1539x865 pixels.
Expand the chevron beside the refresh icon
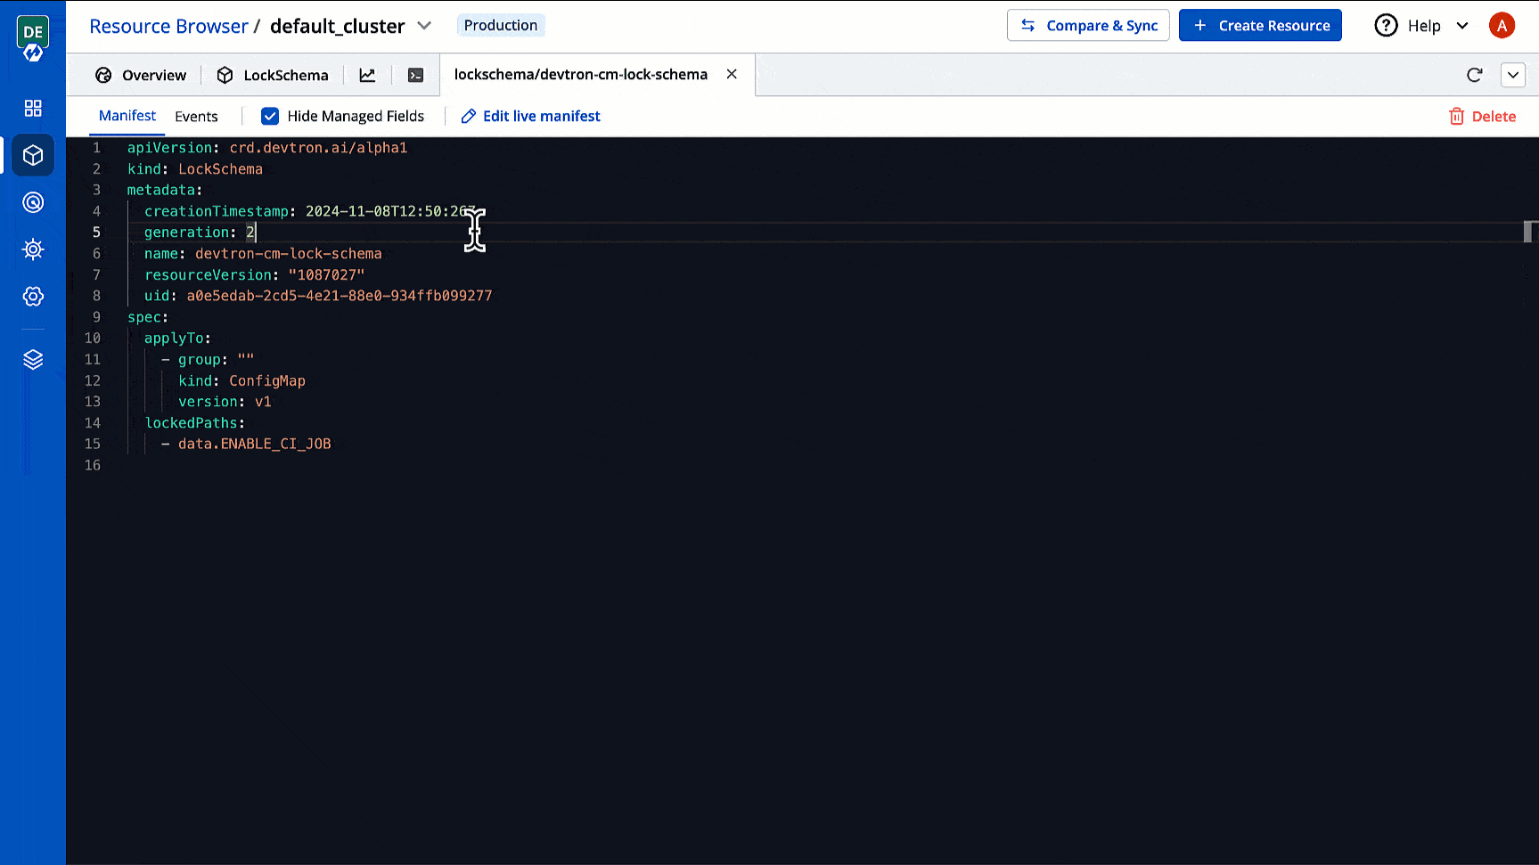[x=1512, y=75]
